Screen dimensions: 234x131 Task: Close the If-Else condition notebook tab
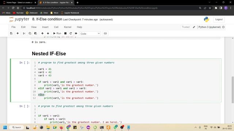(72, 3)
